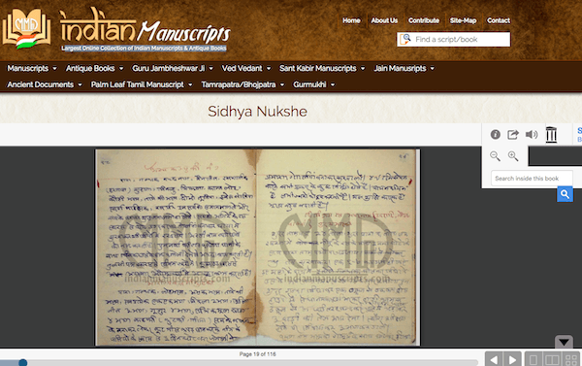Open the Ancient Documents dropdown
Viewport: 582px width, 366px height.
click(x=45, y=84)
